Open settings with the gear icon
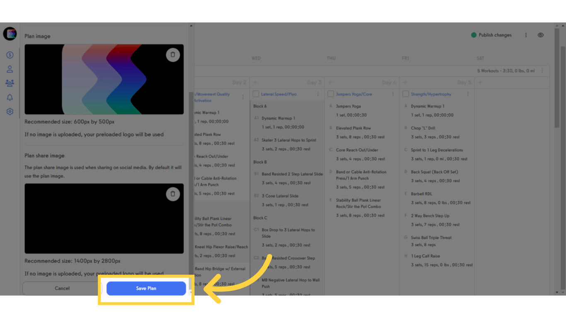The image size is (566, 318). tap(10, 111)
